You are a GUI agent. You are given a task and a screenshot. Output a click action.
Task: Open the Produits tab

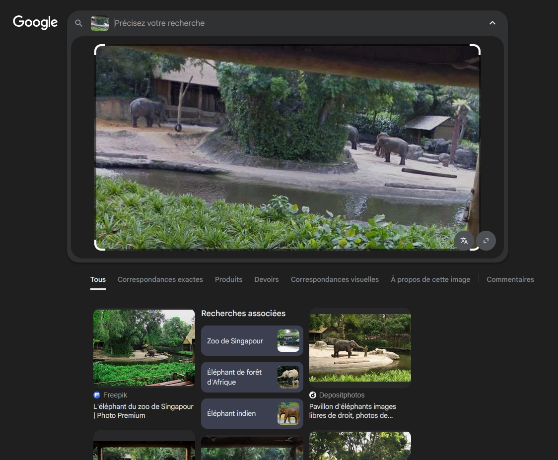point(228,279)
